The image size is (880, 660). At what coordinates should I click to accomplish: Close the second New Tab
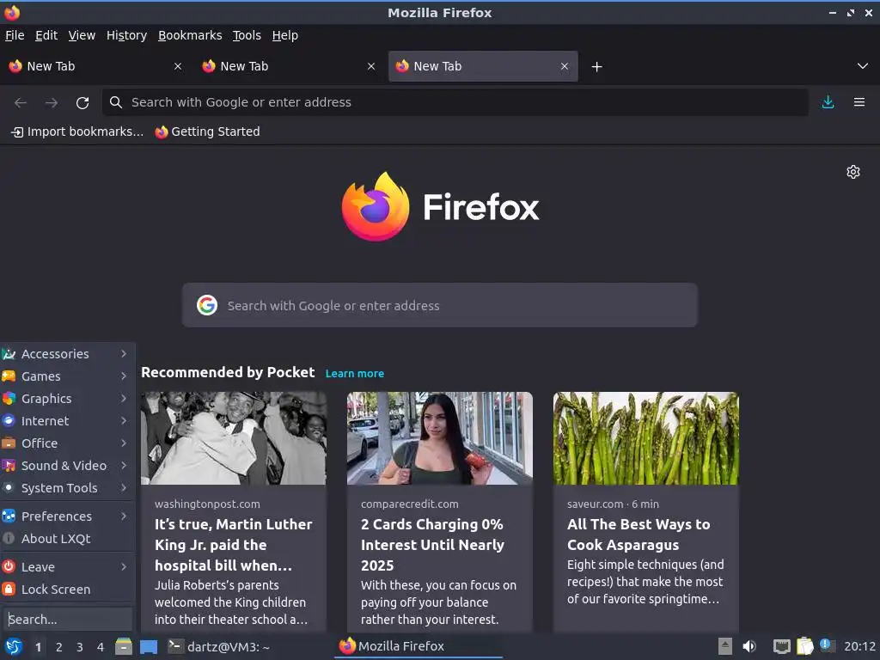(x=371, y=66)
